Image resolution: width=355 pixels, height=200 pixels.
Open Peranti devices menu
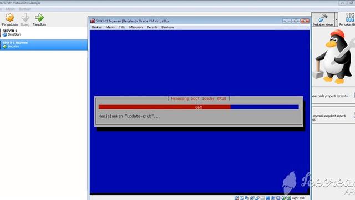pos(152,27)
